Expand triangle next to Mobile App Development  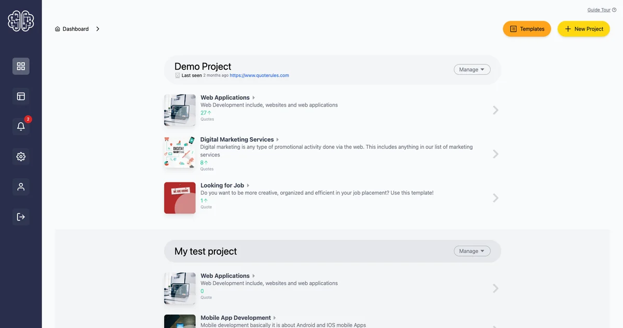275,318
